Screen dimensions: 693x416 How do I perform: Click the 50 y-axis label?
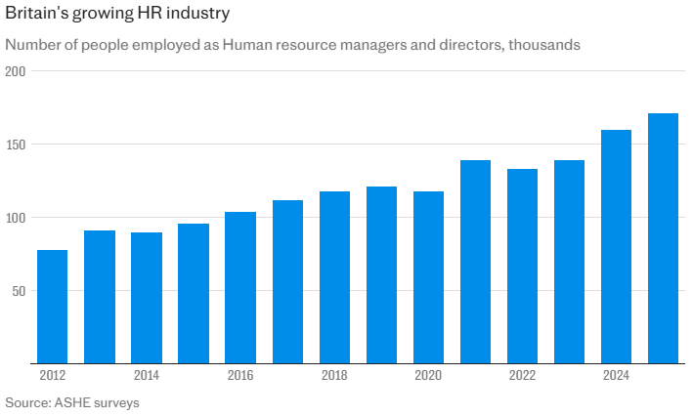pyautogui.click(x=19, y=291)
